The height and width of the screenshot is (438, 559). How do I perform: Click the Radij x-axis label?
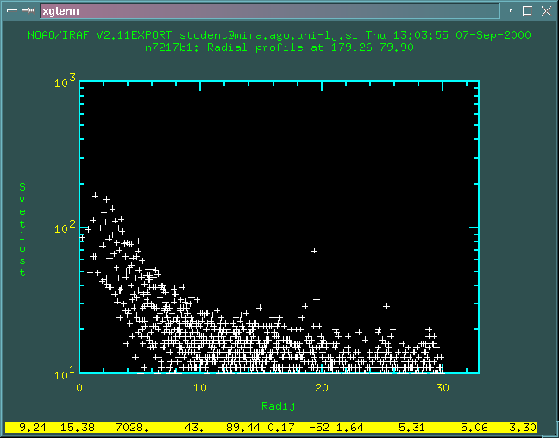(x=278, y=406)
